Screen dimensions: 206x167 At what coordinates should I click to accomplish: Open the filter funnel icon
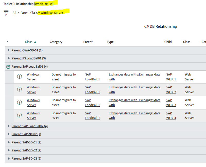(x=6, y=13)
